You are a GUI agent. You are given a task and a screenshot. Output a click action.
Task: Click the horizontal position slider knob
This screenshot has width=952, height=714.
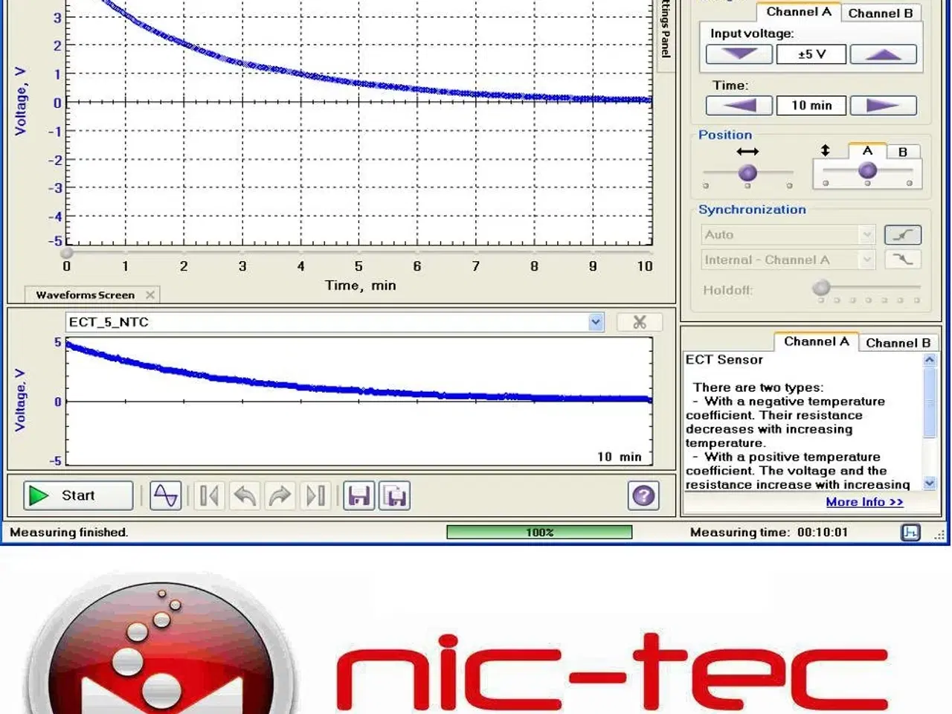pyautogui.click(x=747, y=173)
